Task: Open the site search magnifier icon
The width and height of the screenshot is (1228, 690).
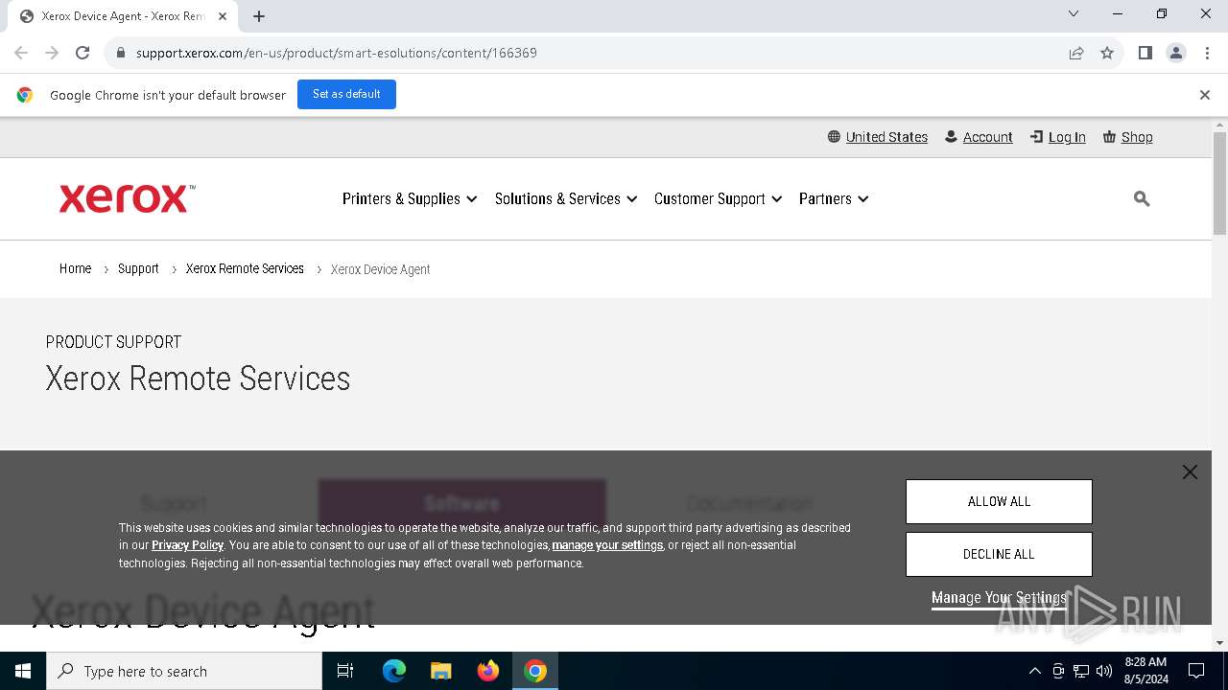Action: pos(1142,198)
